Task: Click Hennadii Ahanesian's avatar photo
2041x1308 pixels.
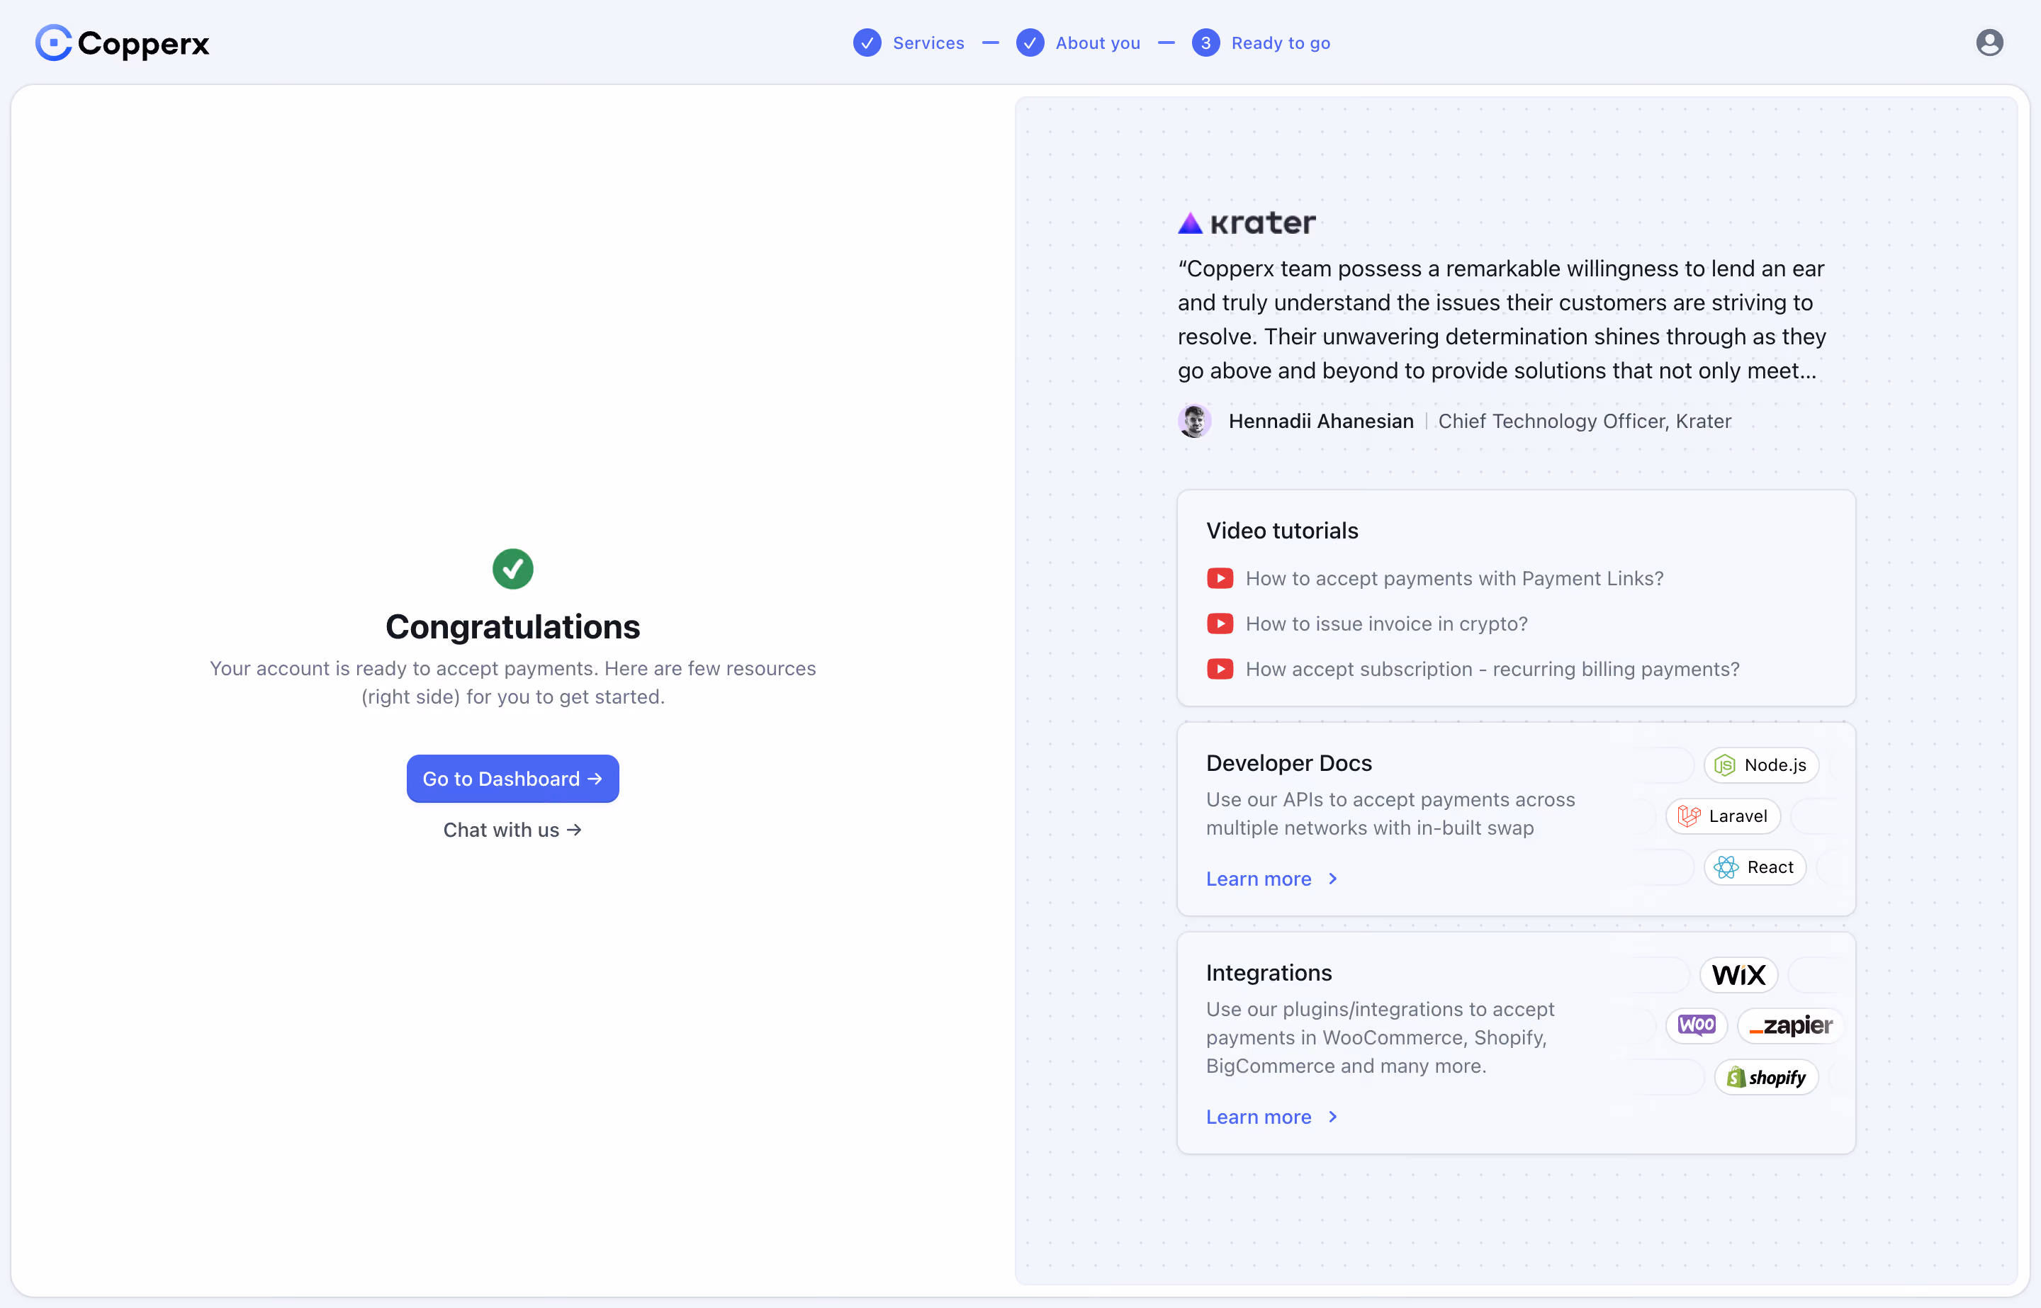Action: pyautogui.click(x=1195, y=422)
